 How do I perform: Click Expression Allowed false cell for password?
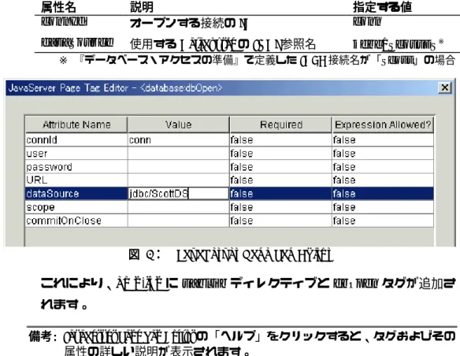point(383,167)
